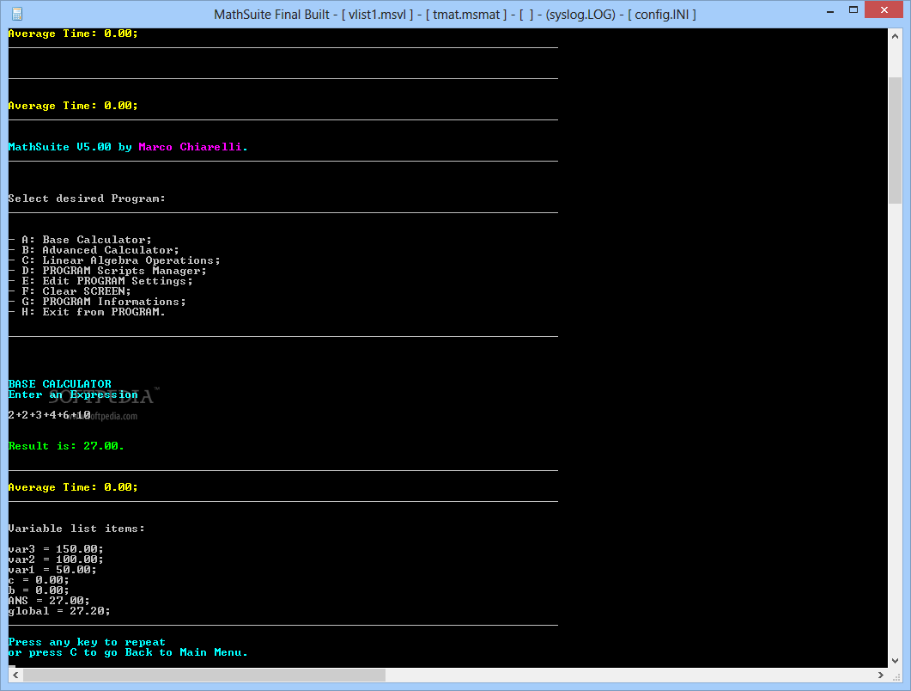The image size is (911, 691).
Task: Click the vertical scrollbar thumb
Action: pyautogui.click(x=895, y=139)
